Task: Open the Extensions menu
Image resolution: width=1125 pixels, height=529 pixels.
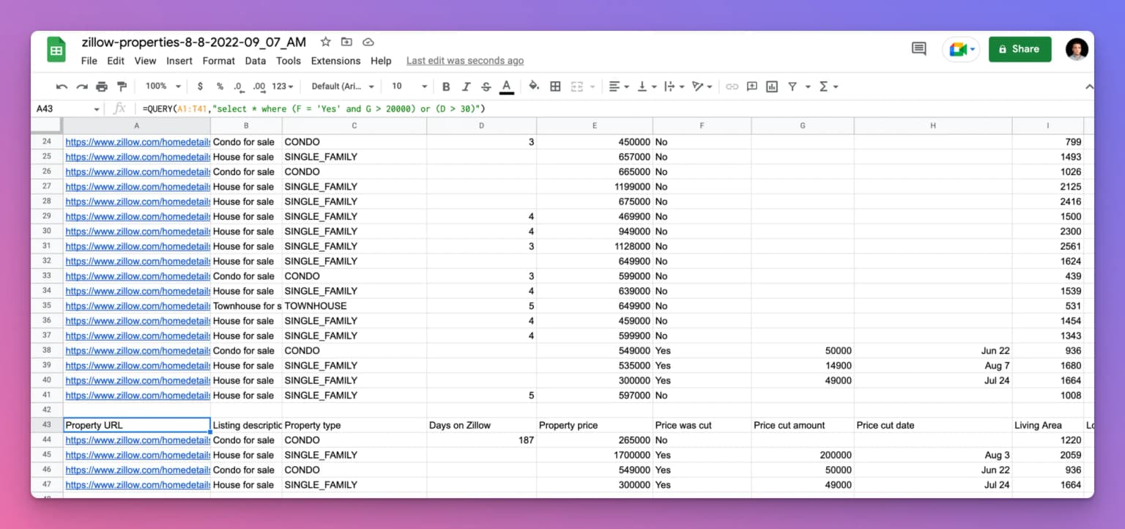Action: tap(335, 61)
